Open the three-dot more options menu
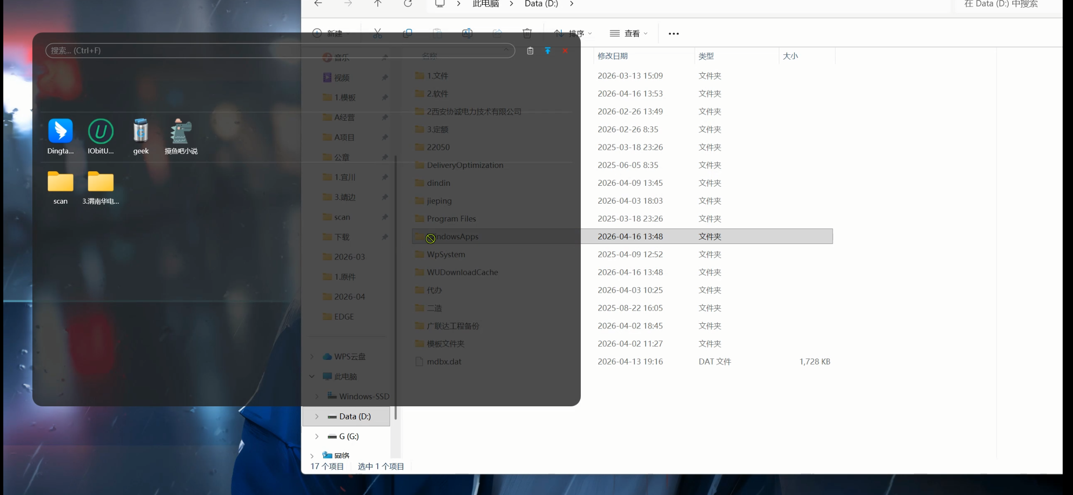Screen dimensions: 1073x495 pos(673,33)
